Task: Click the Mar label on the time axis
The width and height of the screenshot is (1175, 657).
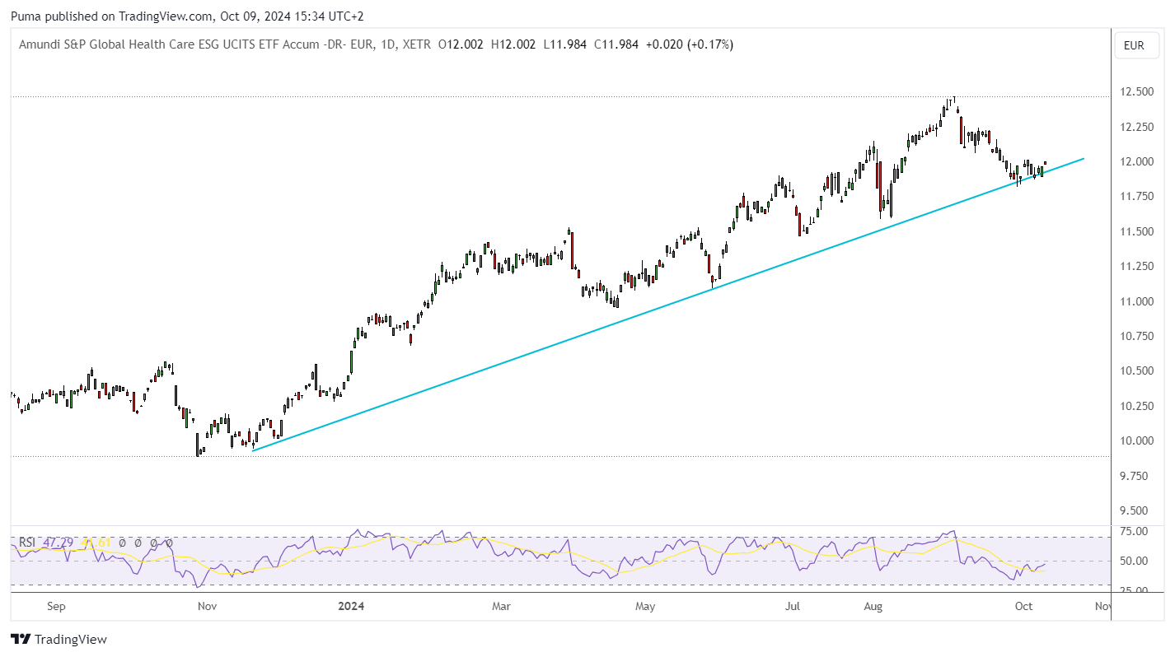Action: coord(501,607)
